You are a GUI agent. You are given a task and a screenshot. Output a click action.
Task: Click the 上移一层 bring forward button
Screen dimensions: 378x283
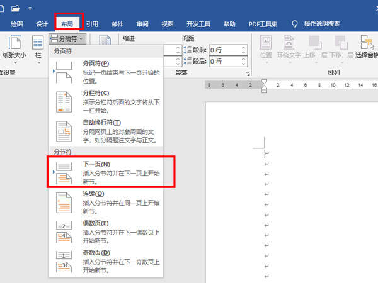(315, 50)
